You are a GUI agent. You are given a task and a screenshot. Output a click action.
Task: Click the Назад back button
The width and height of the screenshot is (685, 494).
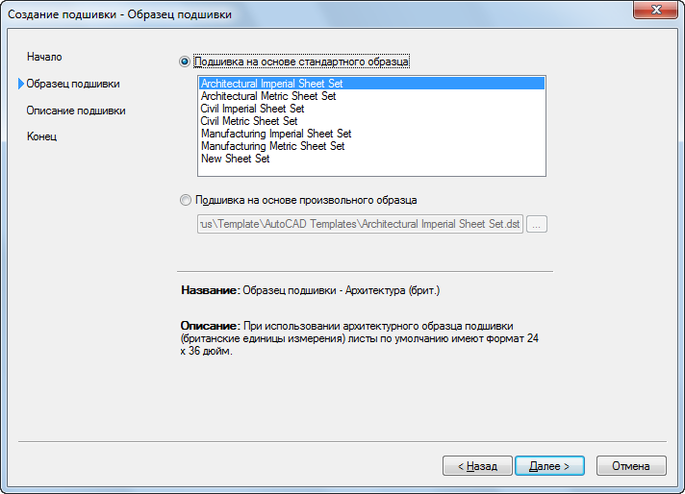click(477, 466)
